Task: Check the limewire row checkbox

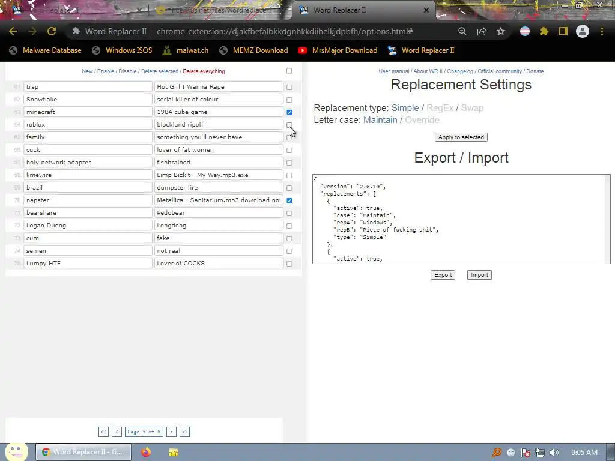Action: click(289, 175)
